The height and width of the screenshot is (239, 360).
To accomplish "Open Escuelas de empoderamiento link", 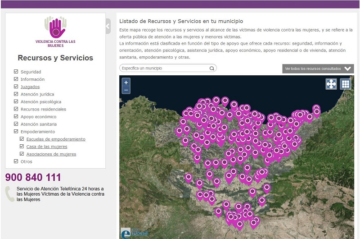I will tap(56, 139).
